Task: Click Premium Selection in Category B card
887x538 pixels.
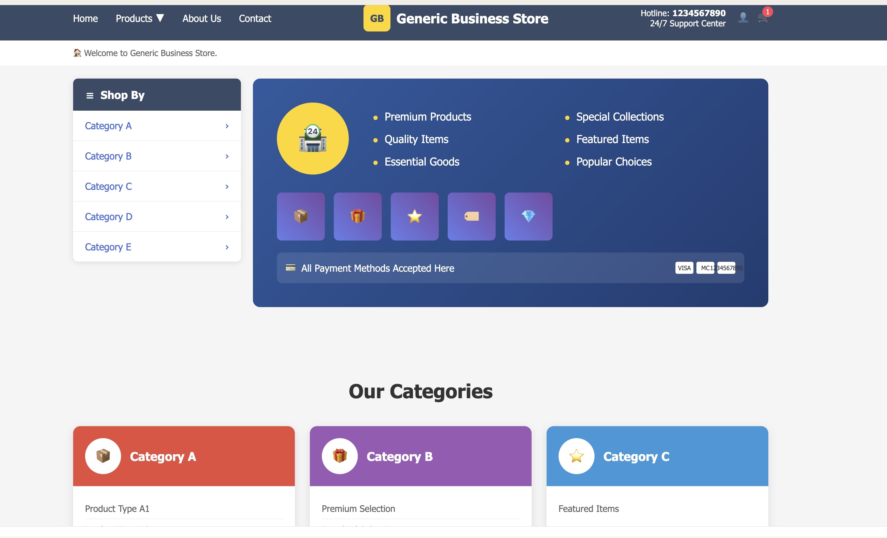Action: (358, 509)
